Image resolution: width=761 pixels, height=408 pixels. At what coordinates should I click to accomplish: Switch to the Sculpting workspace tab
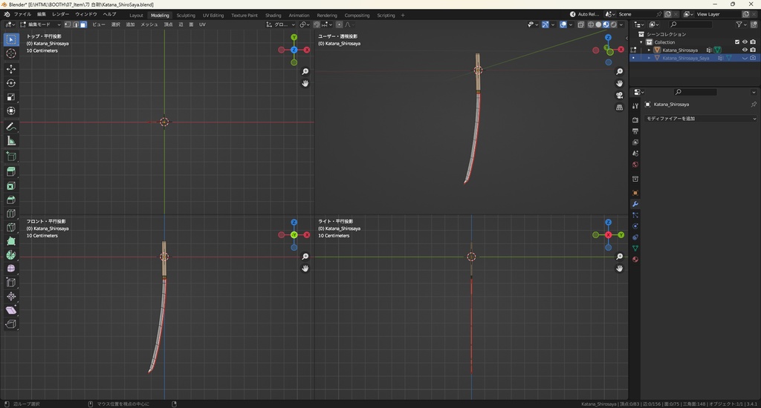(x=186, y=15)
